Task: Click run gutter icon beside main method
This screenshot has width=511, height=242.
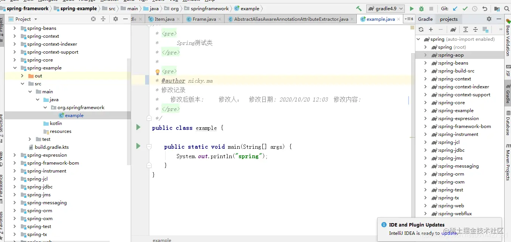Action: point(138,146)
